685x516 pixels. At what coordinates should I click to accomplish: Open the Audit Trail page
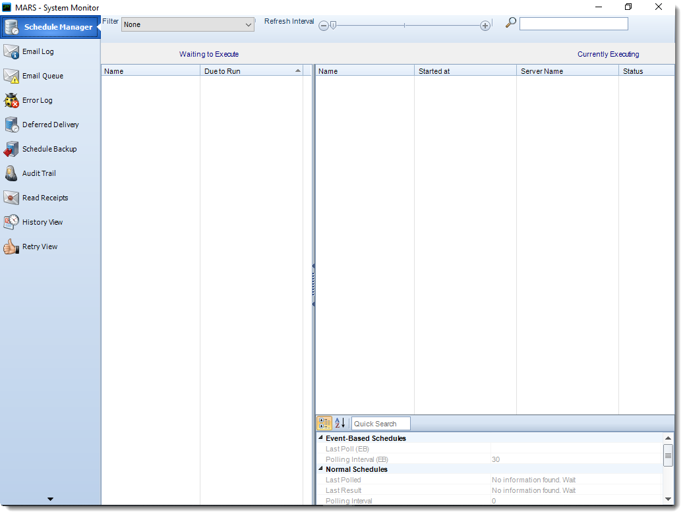click(x=39, y=173)
